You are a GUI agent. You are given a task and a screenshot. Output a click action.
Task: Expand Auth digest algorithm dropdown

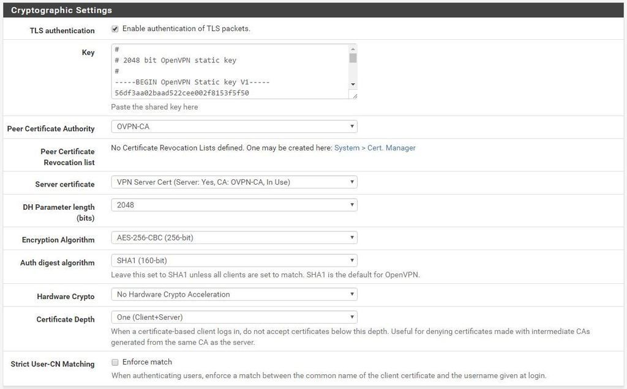click(x=234, y=261)
